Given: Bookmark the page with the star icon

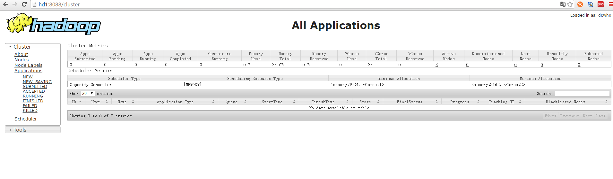Looking at the screenshot, I should (570, 4).
